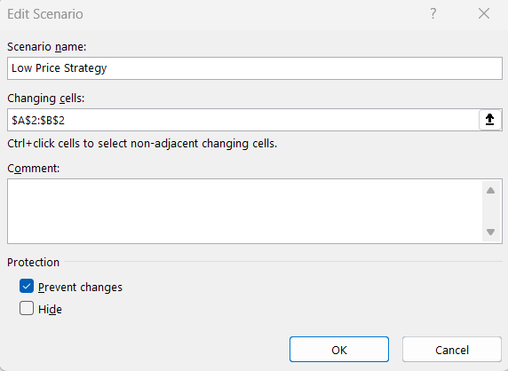The image size is (508, 371).
Task: Click the Changing cells label
Action: (45, 99)
